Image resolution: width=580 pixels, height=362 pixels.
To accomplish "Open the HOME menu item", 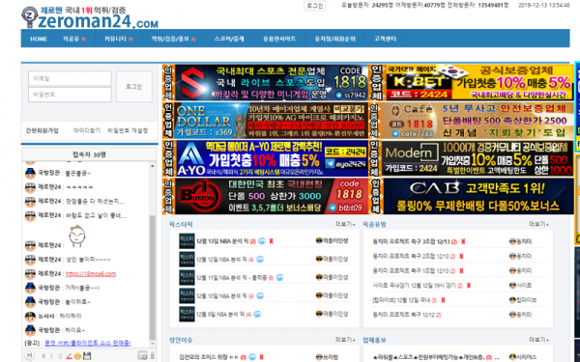I will [39, 39].
